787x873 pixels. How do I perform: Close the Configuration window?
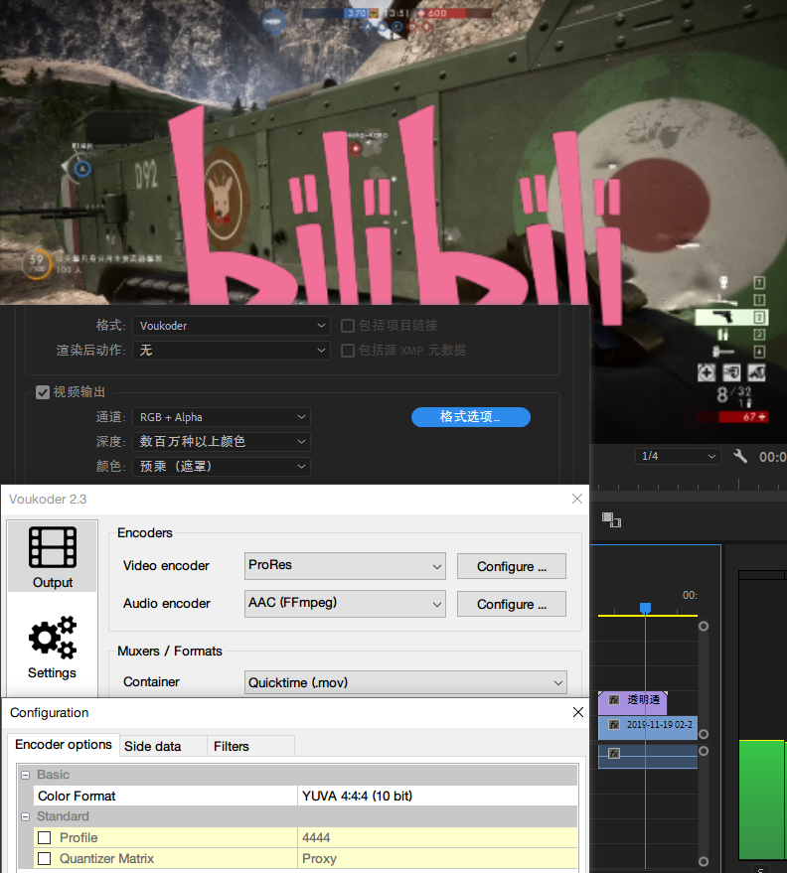tap(578, 712)
